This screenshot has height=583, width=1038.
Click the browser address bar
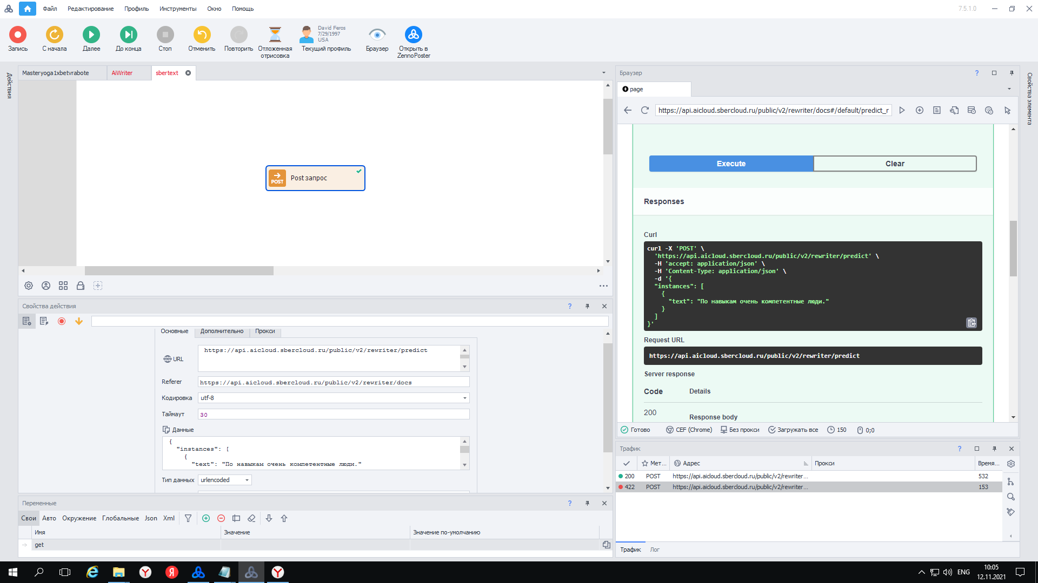pyautogui.click(x=774, y=110)
